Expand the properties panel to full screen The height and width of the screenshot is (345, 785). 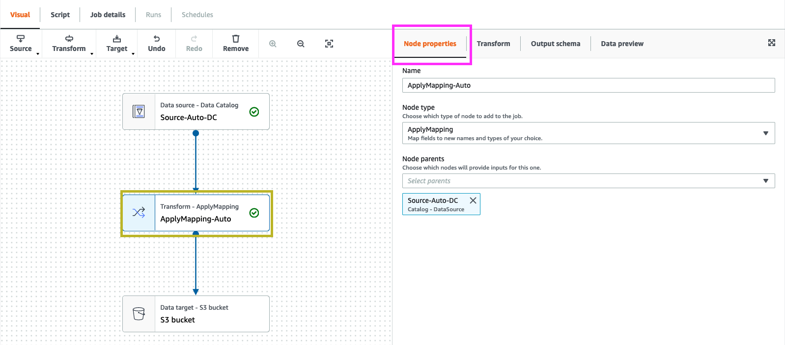[771, 43]
